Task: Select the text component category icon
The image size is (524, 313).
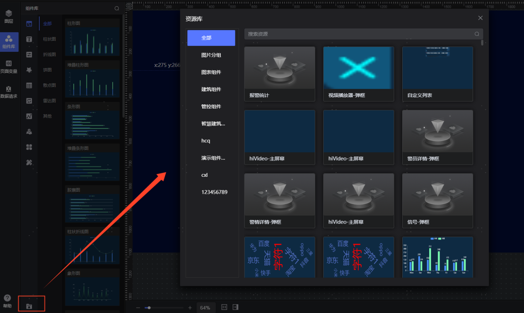Action: (x=29, y=39)
